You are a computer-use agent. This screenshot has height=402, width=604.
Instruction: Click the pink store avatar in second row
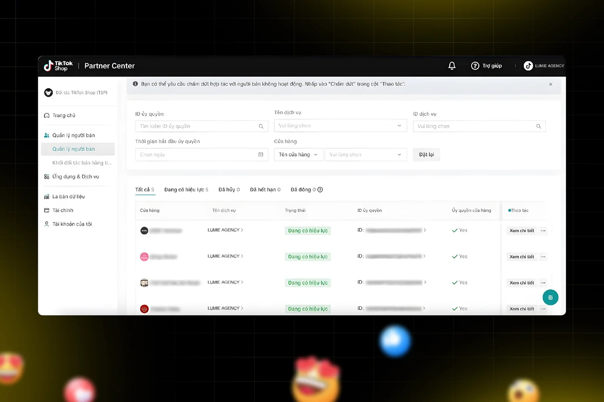144,257
